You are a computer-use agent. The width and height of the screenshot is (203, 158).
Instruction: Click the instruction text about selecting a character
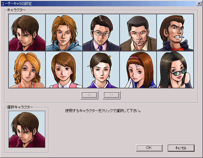click(x=103, y=111)
